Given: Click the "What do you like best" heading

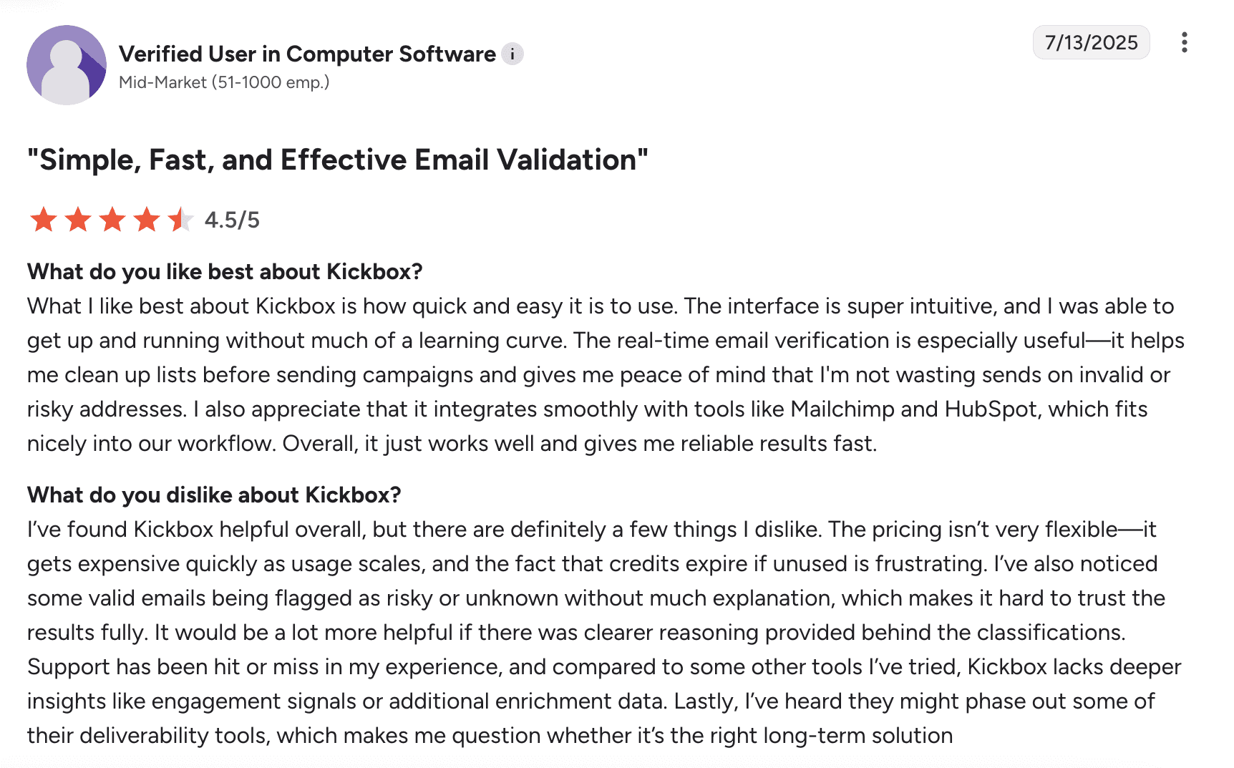Looking at the screenshot, I should (225, 272).
